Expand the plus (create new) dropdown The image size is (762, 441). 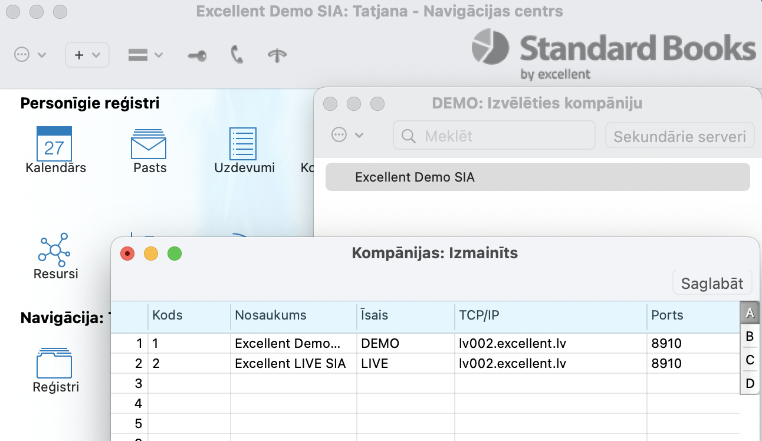point(87,55)
